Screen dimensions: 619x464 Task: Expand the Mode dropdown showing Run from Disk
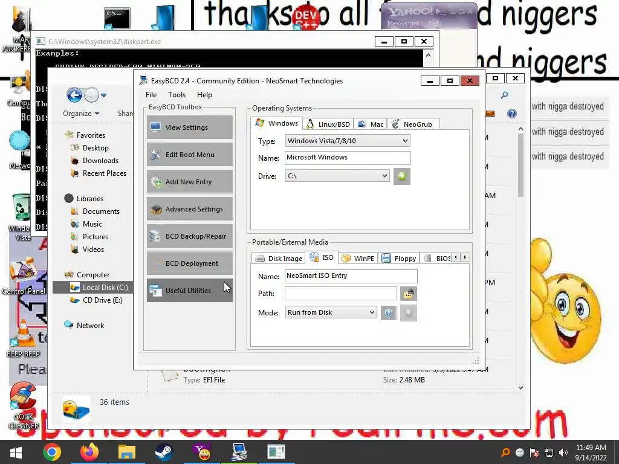(x=331, y=312)
